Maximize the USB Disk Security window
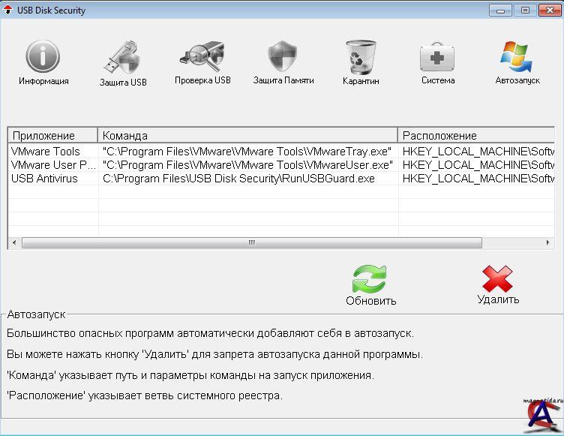 click(x=525, y=11)
